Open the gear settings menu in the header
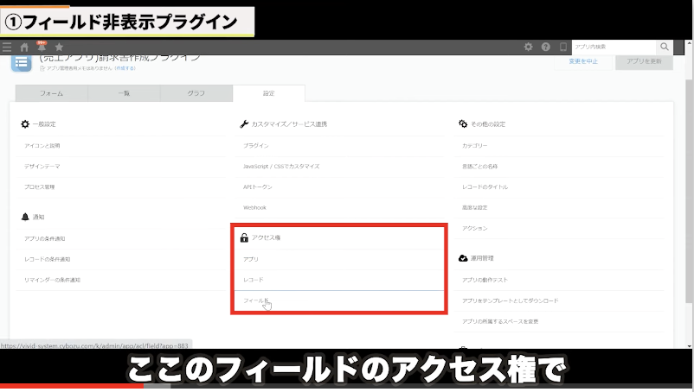 [x=529, y=47]
